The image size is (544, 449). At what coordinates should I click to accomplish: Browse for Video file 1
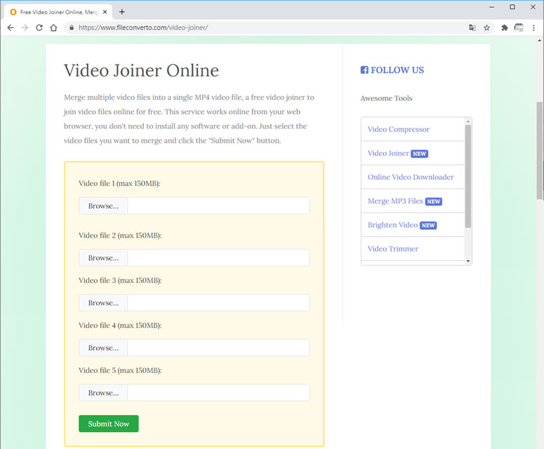point(103,206)
